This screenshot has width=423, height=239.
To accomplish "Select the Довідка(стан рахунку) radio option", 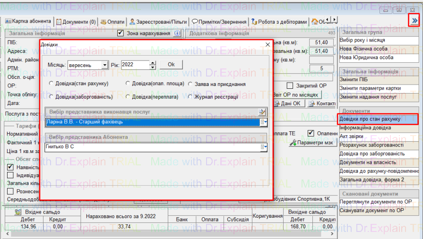I will click(51, 84).
